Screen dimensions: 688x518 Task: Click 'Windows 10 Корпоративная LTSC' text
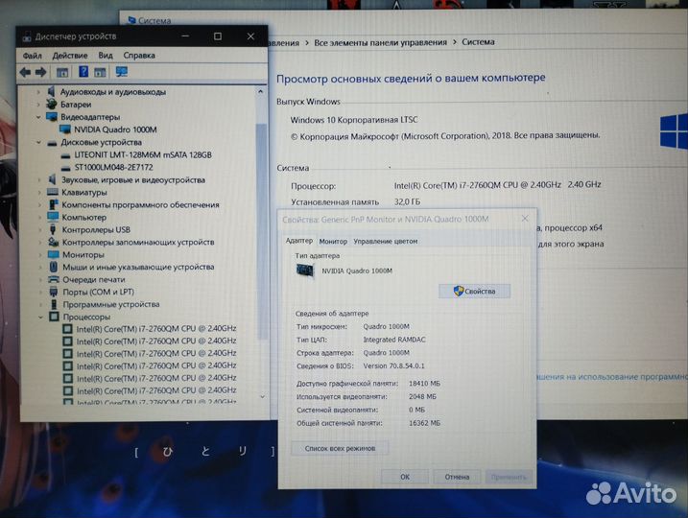(354, 120)
